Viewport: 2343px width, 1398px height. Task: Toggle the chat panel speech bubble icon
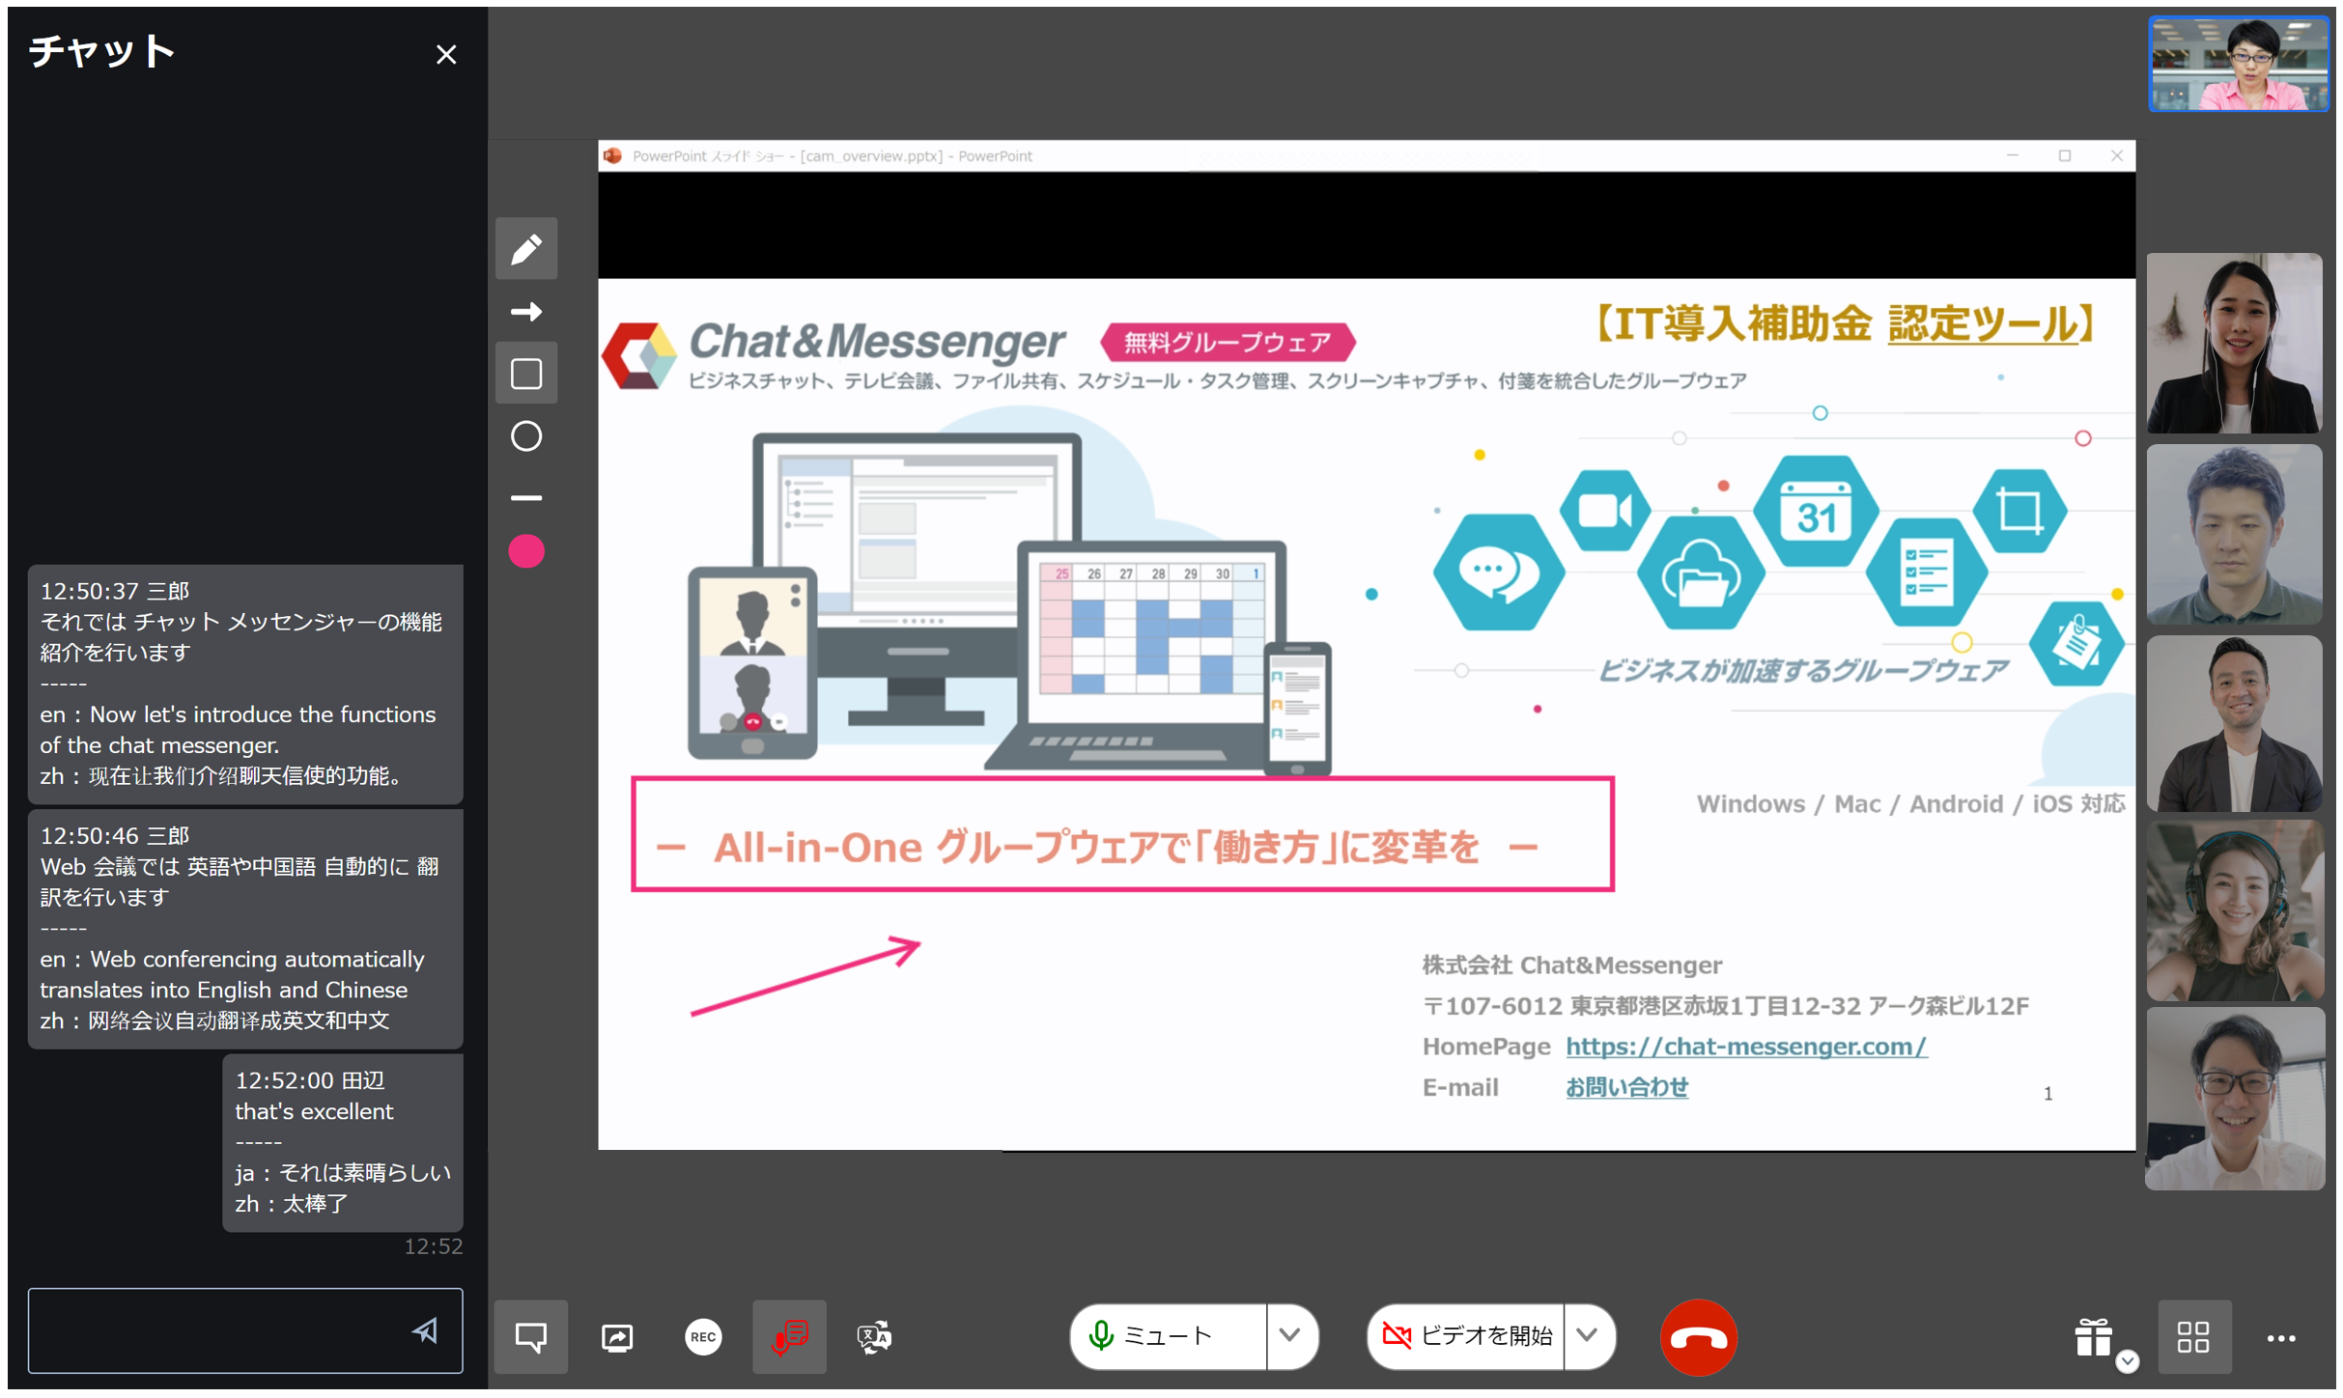(x=530, y=1337)
